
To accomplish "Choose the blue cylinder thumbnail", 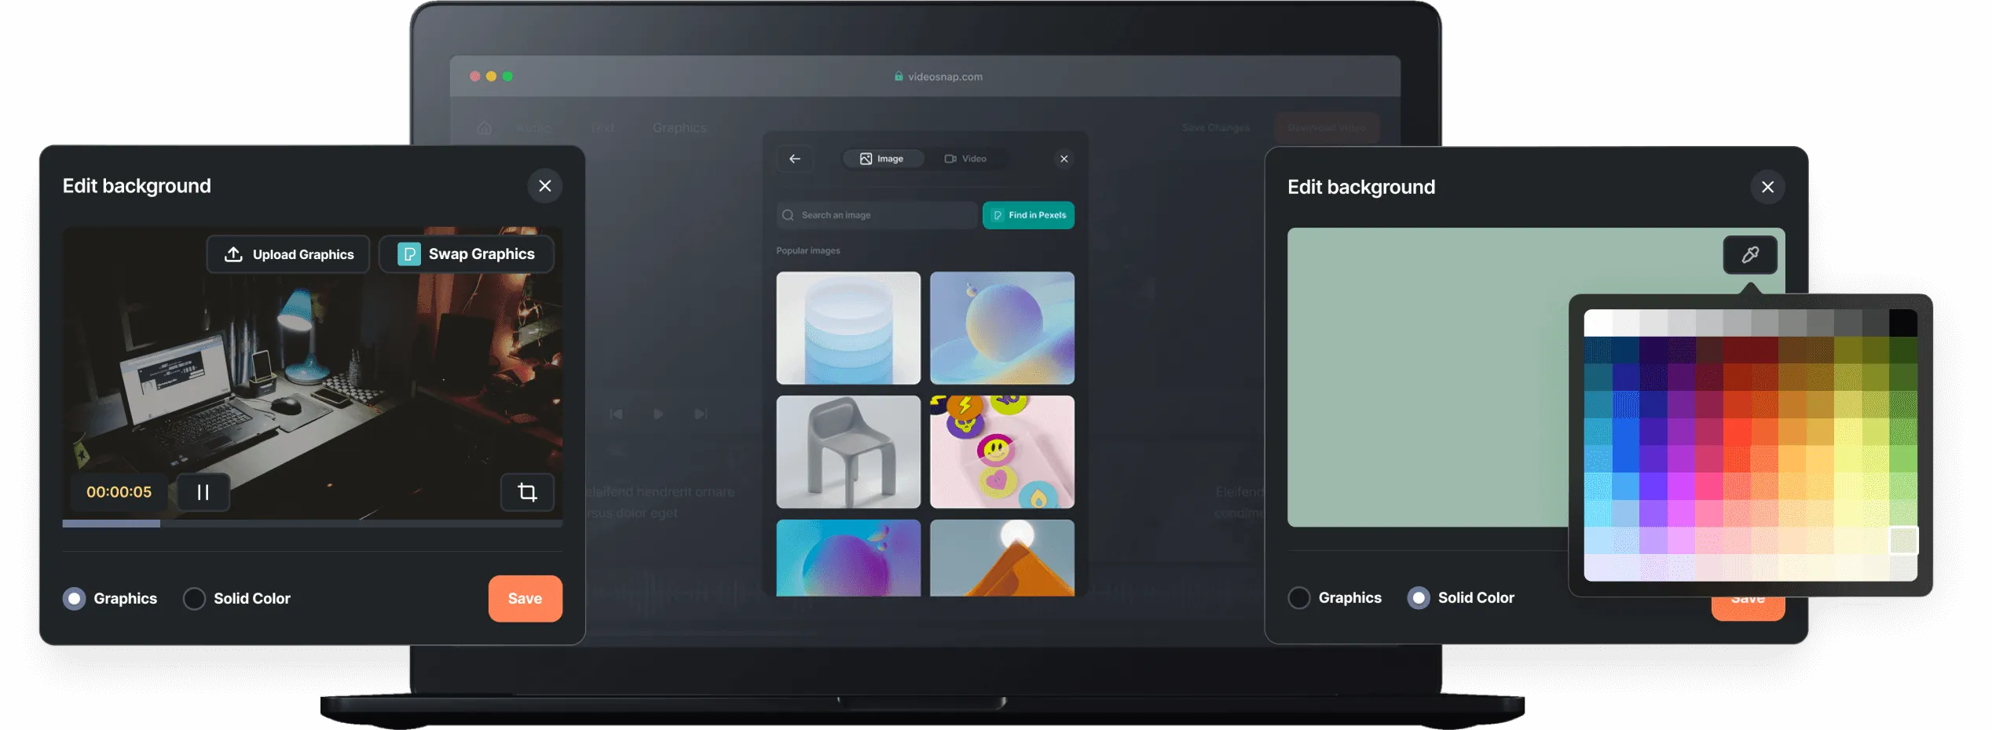I will click(x=848, y=328).
